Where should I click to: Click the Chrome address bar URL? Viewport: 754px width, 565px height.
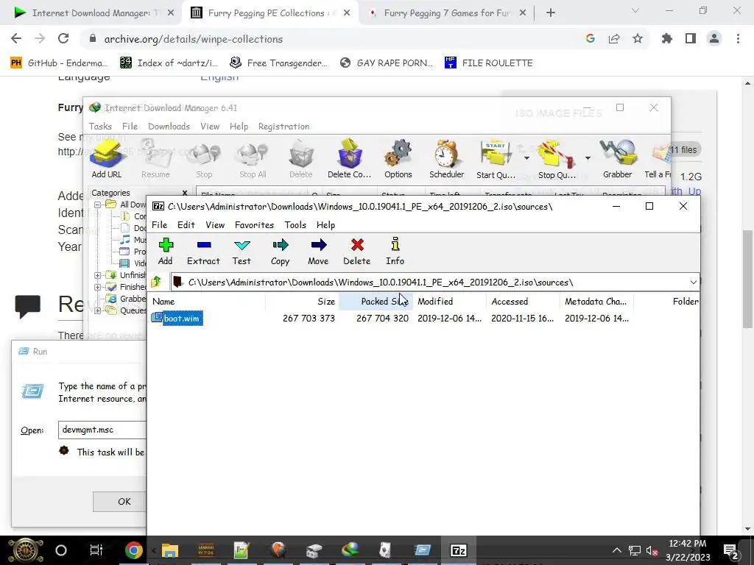coord(194,39)
